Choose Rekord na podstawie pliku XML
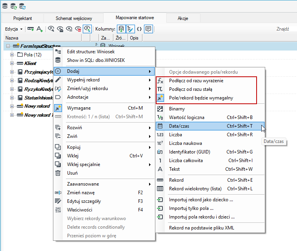The image size is (297, 251). pos(210,228)
